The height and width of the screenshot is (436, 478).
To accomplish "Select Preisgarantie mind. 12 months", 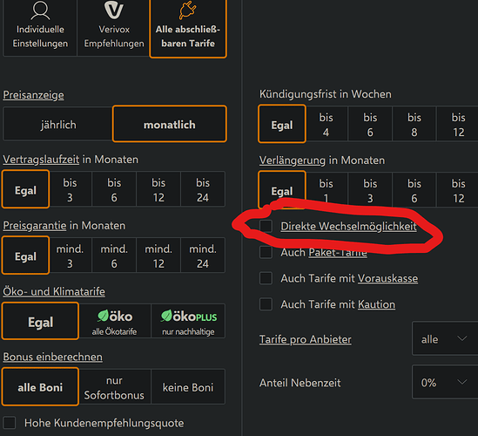I will 158,255.
